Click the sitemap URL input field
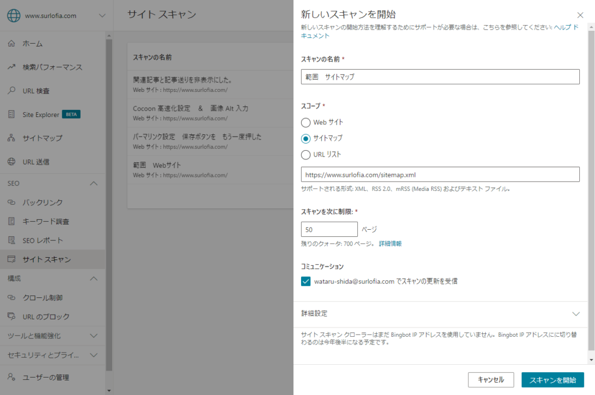595x395 pixels. [x=440, y=174]
